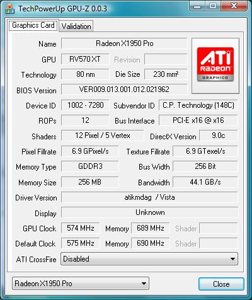Expand the ATI CrossFire dropdown
This screenshot has height=300, width=252.
point(149,259)
